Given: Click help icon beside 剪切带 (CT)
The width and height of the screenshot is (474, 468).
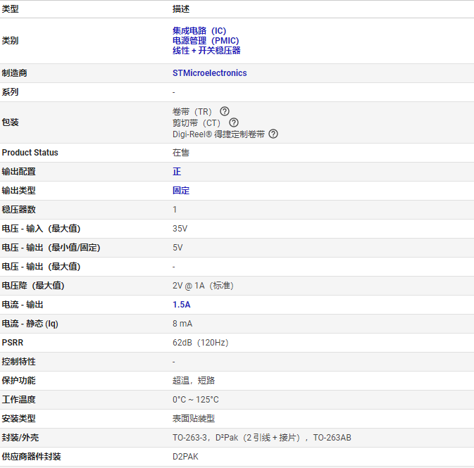Looking at the screenshot, I should [234, 122].
